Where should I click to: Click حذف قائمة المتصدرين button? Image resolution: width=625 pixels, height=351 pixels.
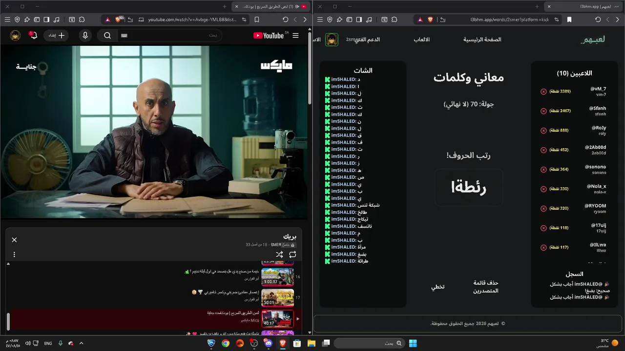[x=486, y=287]
